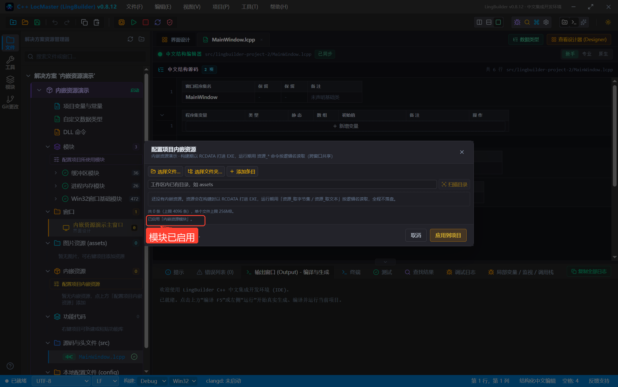
Task: Click the open folder toolbar icon
Action: 25,22
